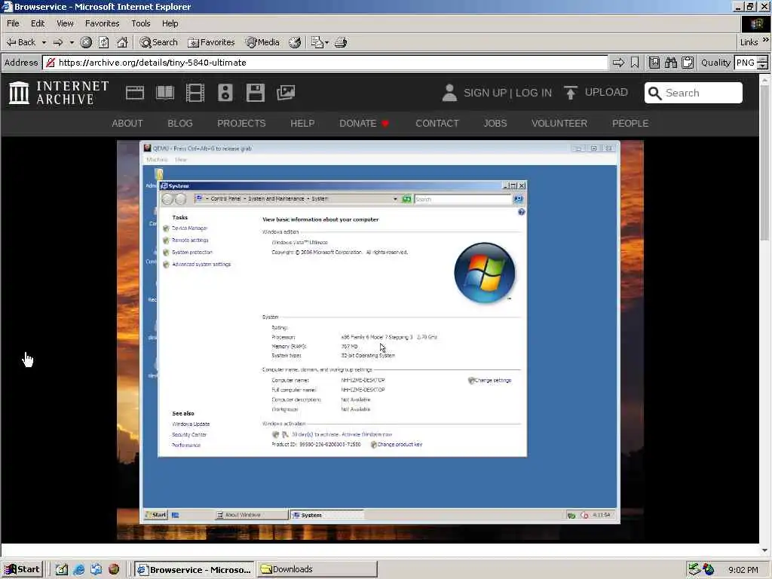Switch to Downloads taskbar button
The height and width of the screenshot is (579, 772).
[317, 569]
